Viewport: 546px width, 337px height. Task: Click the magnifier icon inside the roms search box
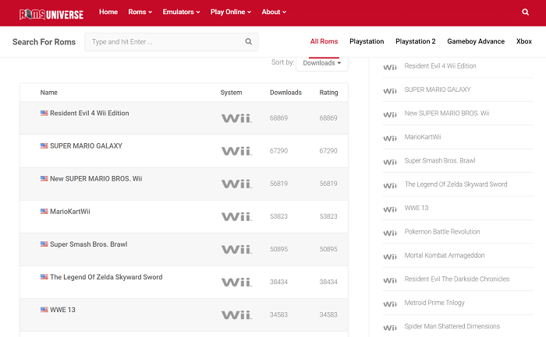248,42
